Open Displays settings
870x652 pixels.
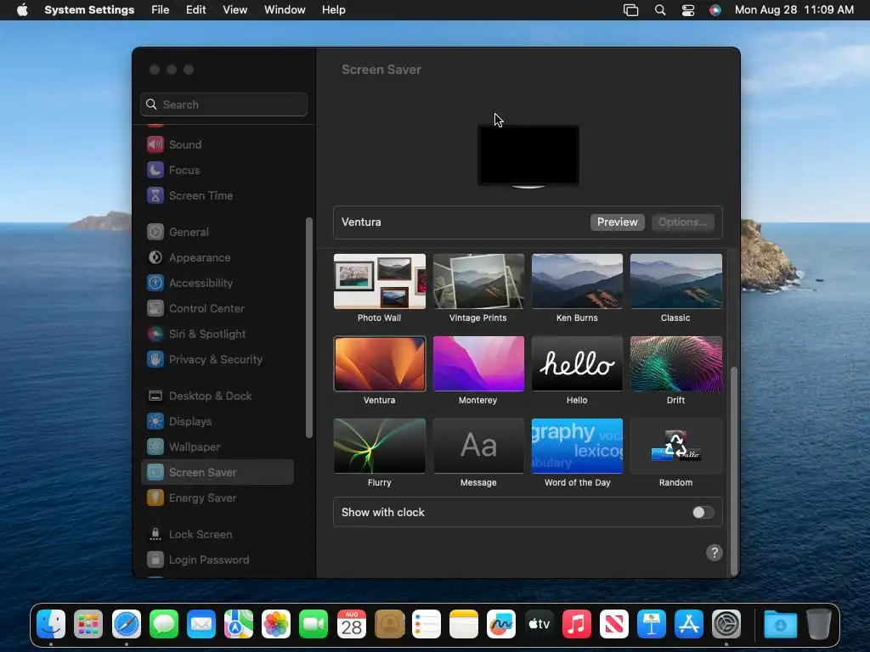217,422
